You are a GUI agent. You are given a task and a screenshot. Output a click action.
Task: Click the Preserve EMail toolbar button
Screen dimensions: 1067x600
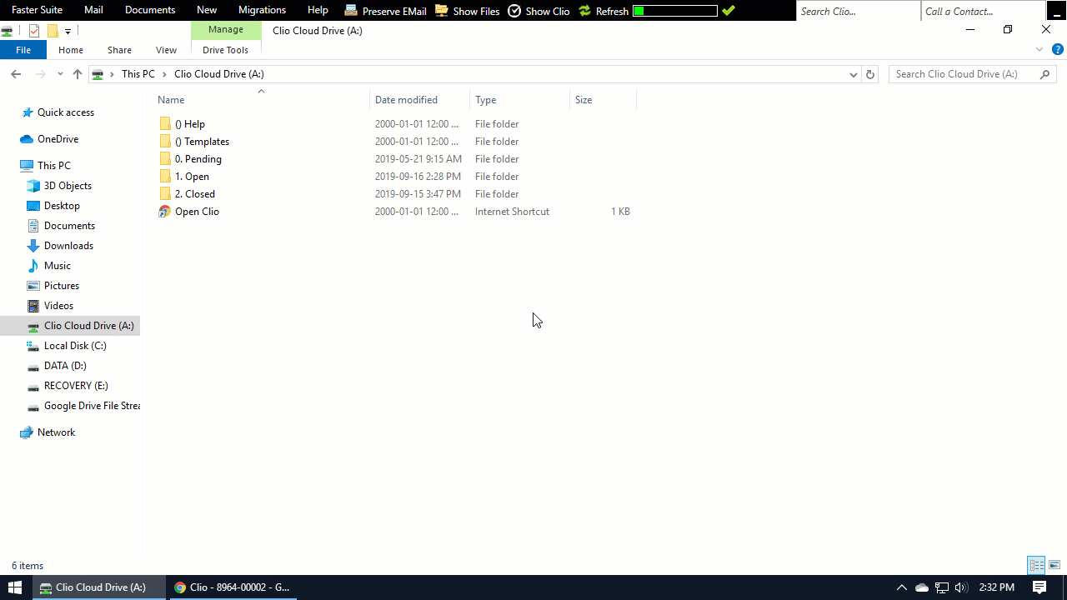pyautogui.click(x=385, y=11)
